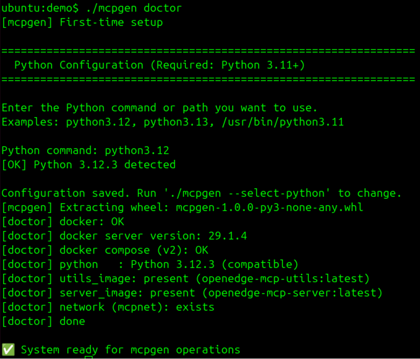Click the green checkmark emoji icon
The width and height of the screenshot is (420, 359).
pyautogui.click(x=8, y=350)
